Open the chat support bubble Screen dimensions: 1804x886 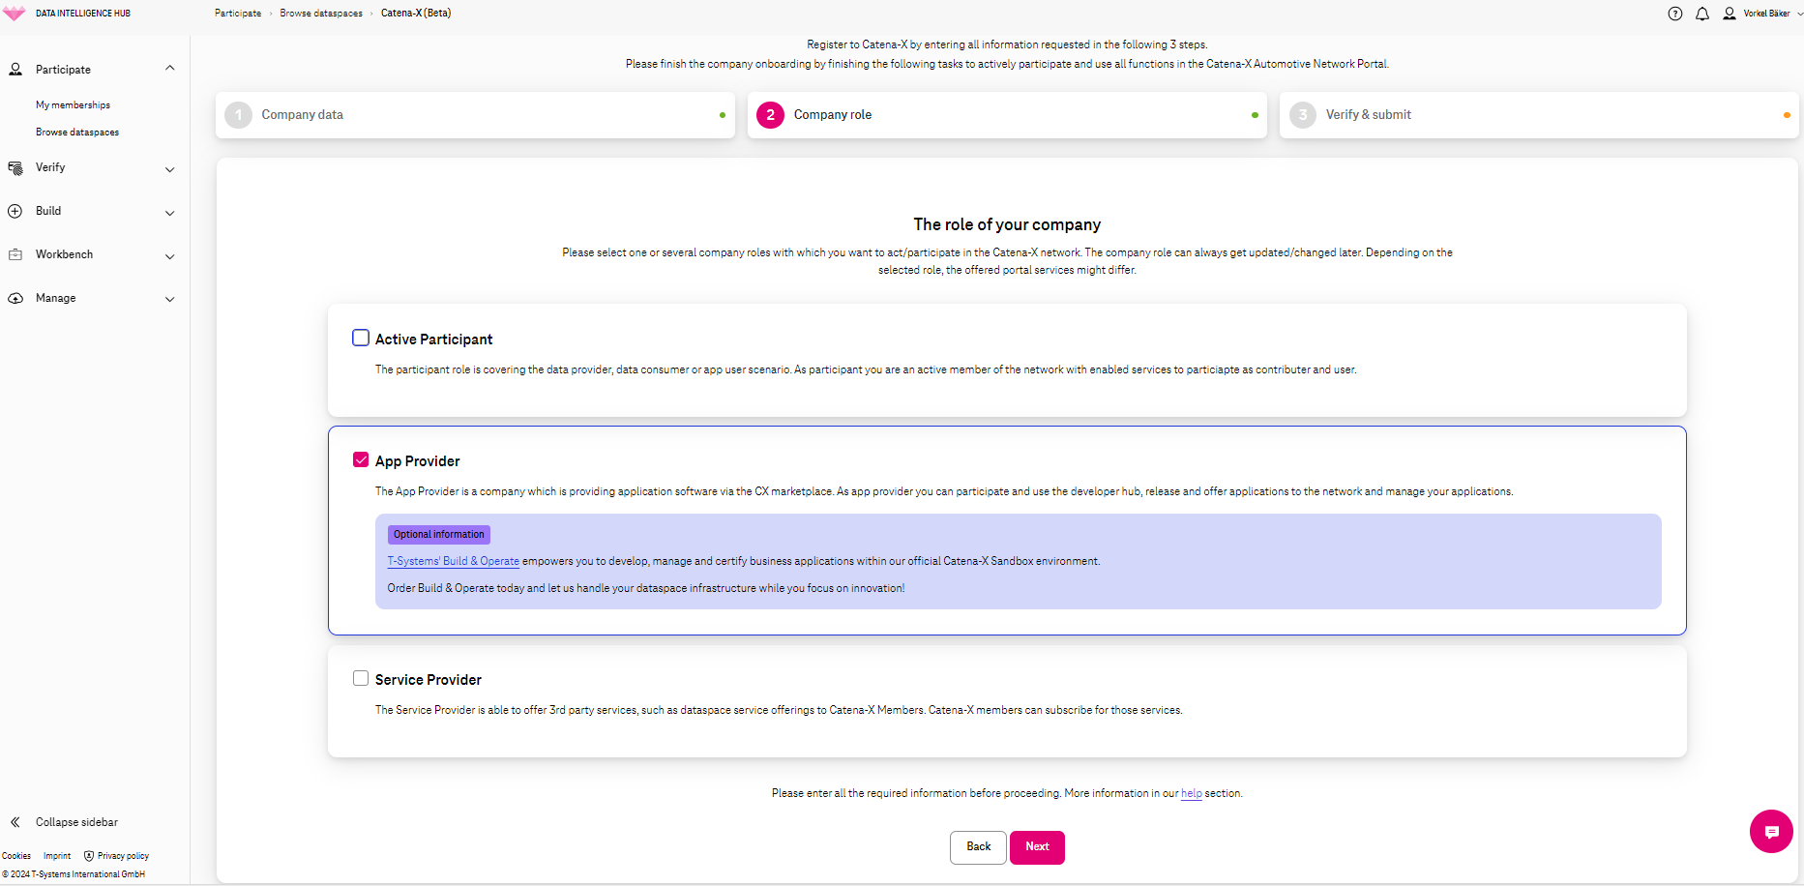pyautogui.click(x=1771, y=832)
